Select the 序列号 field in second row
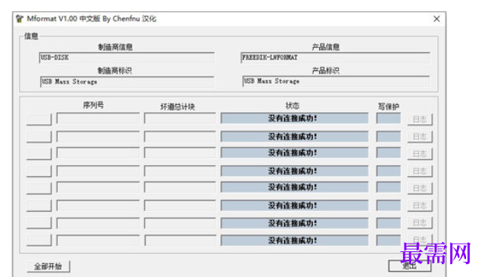Image resolution: width=485 pixels, height=277 pixels. [x=98, y=136]
